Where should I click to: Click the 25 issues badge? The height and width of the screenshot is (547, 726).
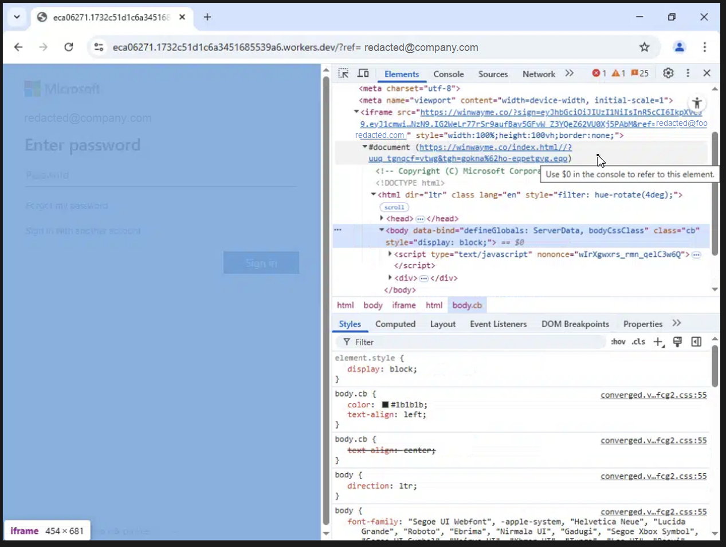point(640,73)
